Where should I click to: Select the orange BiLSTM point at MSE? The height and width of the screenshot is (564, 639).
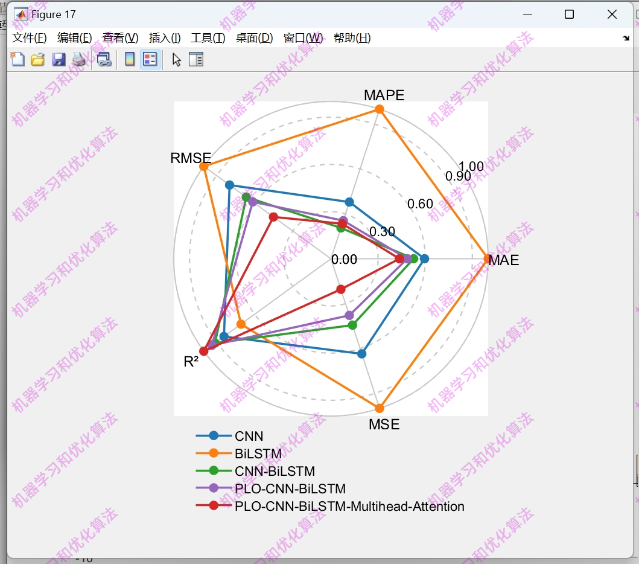[x=380, y=408]
